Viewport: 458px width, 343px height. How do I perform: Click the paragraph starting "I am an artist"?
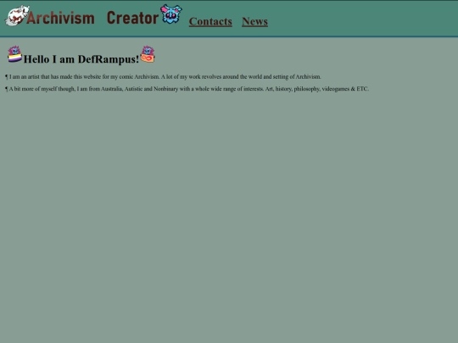click(163, 77)
